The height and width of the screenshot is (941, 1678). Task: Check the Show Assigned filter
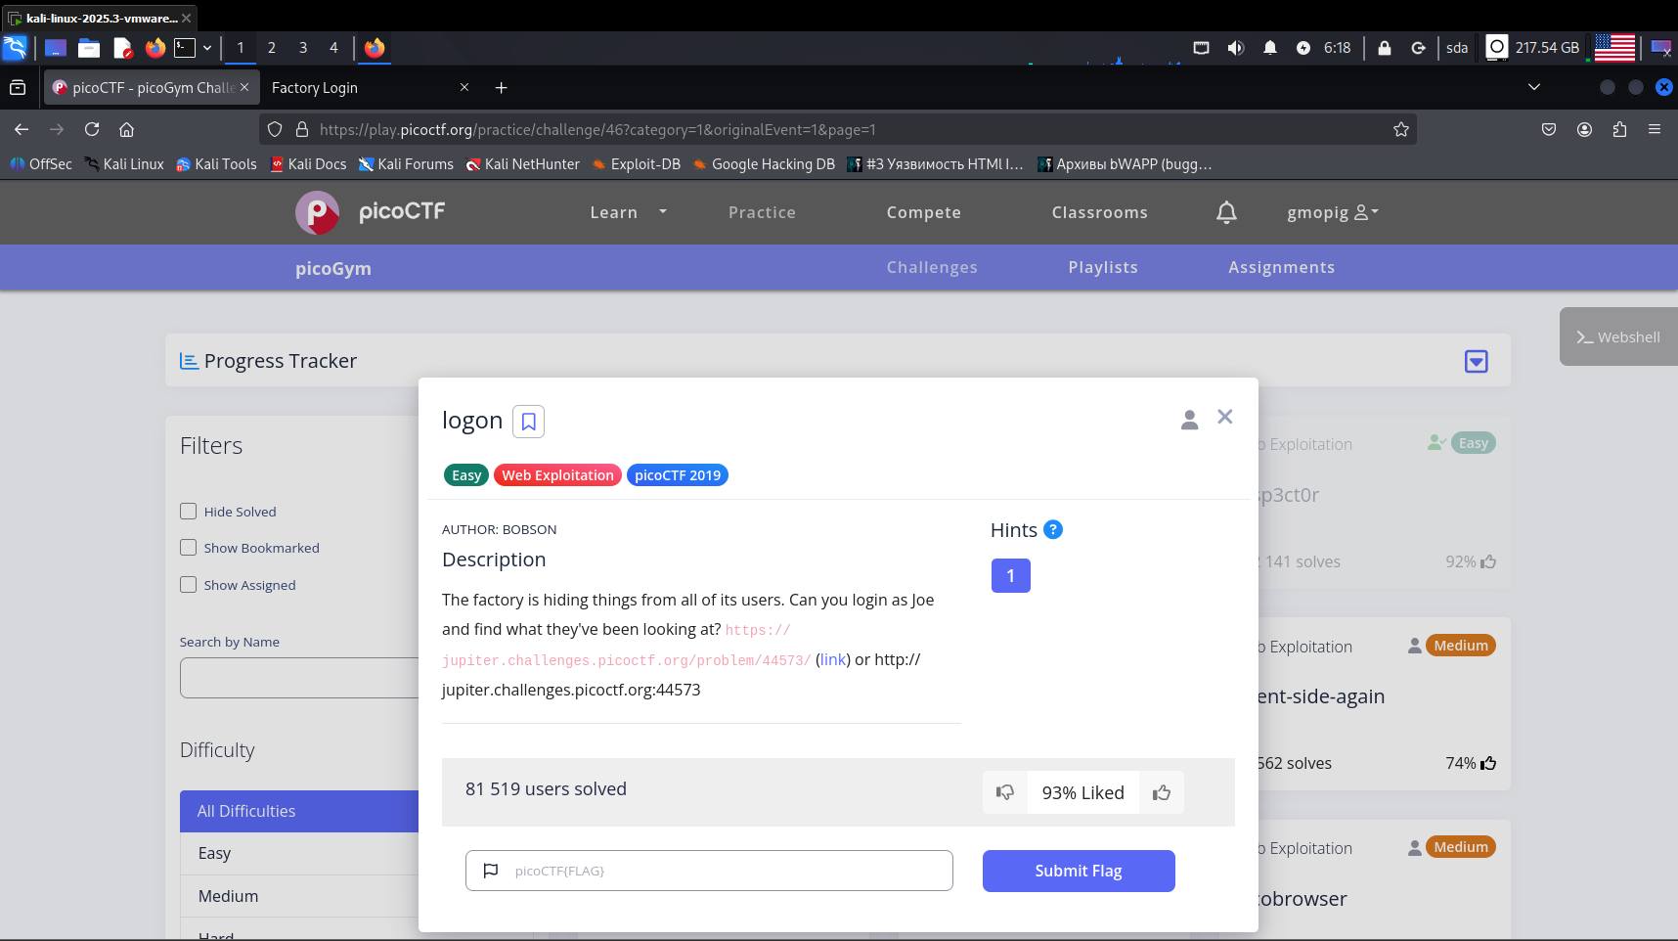point(189,585)
